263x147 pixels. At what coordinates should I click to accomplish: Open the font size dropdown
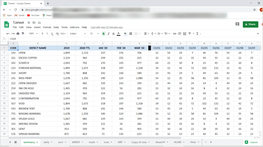coord(93,34)
